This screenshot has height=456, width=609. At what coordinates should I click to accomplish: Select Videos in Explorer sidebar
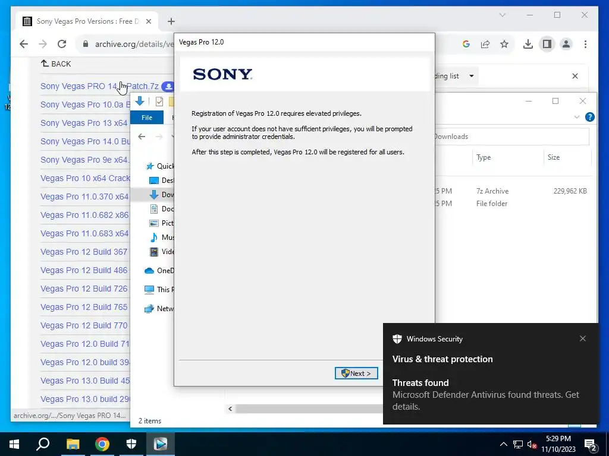(162, 252)
